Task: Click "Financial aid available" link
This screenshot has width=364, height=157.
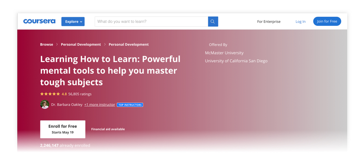Action: pos(108,129)
